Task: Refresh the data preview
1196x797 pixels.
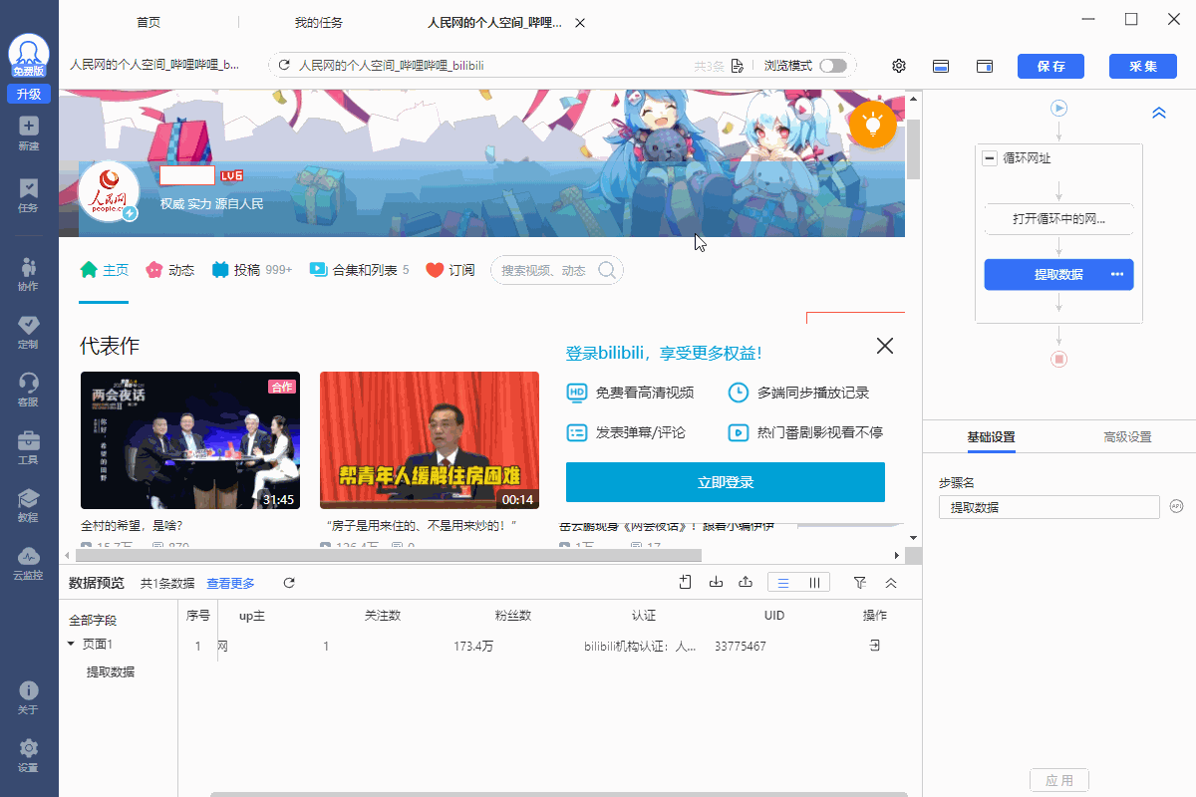Action: coord(289,583)
